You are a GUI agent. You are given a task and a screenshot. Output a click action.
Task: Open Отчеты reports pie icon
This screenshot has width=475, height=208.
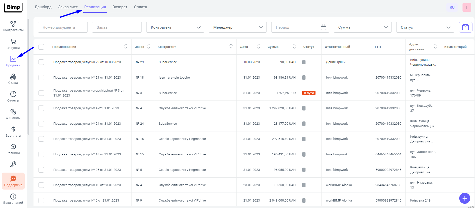13,97
